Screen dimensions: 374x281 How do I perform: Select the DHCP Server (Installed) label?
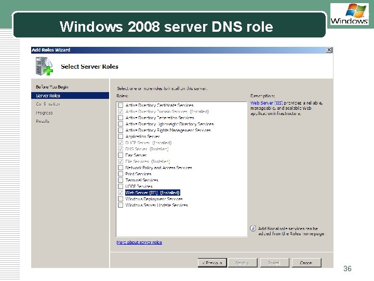(x=149, y=143)
